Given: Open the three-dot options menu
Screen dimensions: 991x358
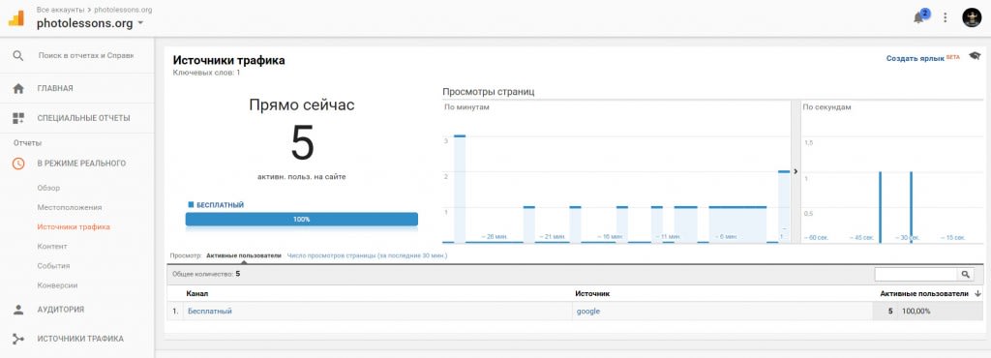Looking at the screenshot, I should pyautogui.click(x=945, y=17).
